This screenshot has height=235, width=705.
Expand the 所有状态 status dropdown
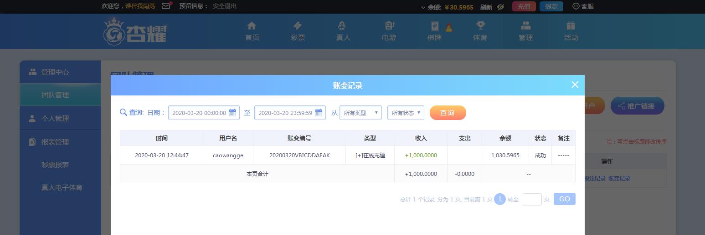[x=406, y=113]
